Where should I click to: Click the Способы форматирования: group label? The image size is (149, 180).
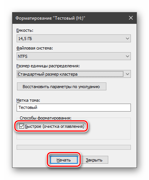46,118
